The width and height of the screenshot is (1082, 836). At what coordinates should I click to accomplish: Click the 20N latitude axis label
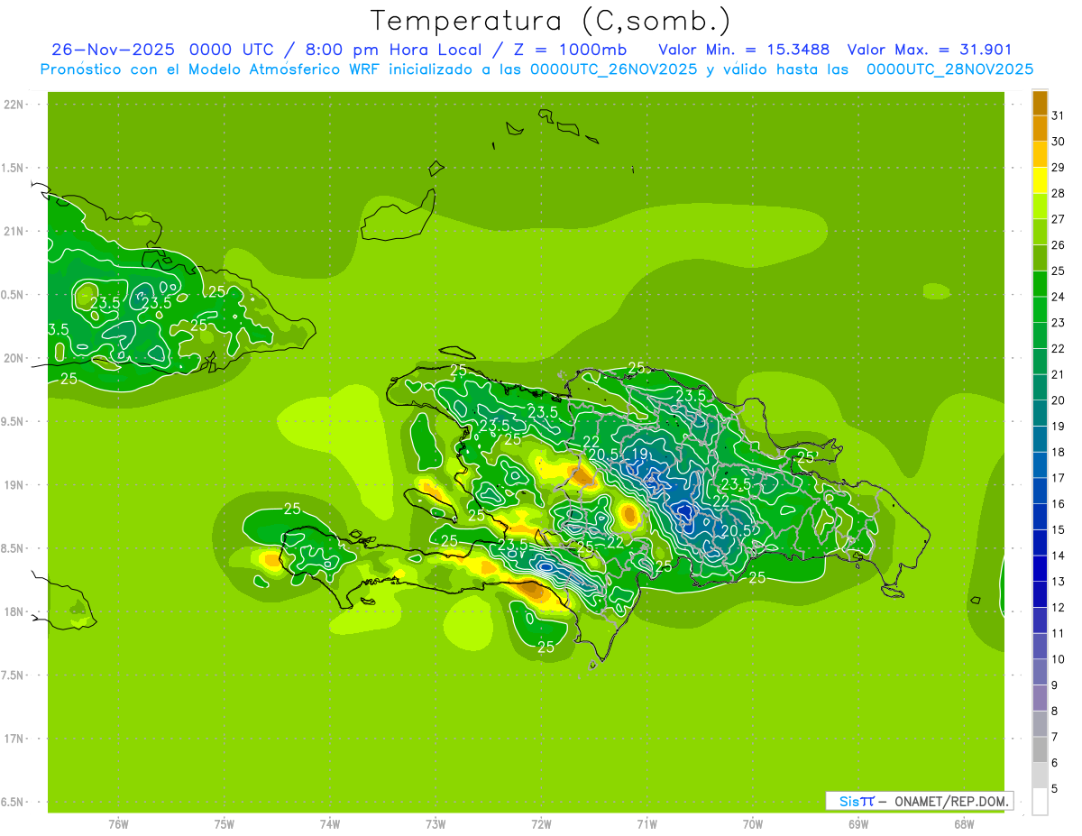15,358
